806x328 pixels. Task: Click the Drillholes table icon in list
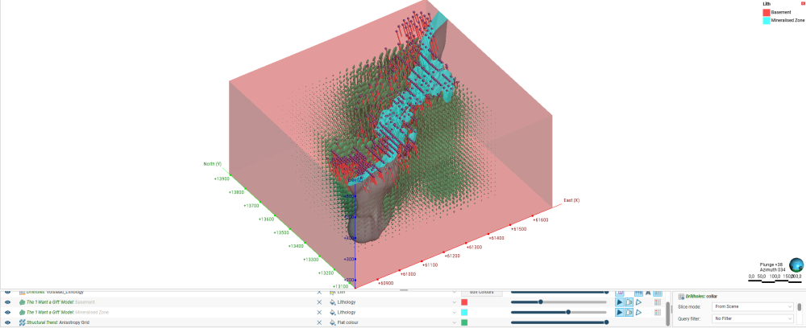(22, 292)
